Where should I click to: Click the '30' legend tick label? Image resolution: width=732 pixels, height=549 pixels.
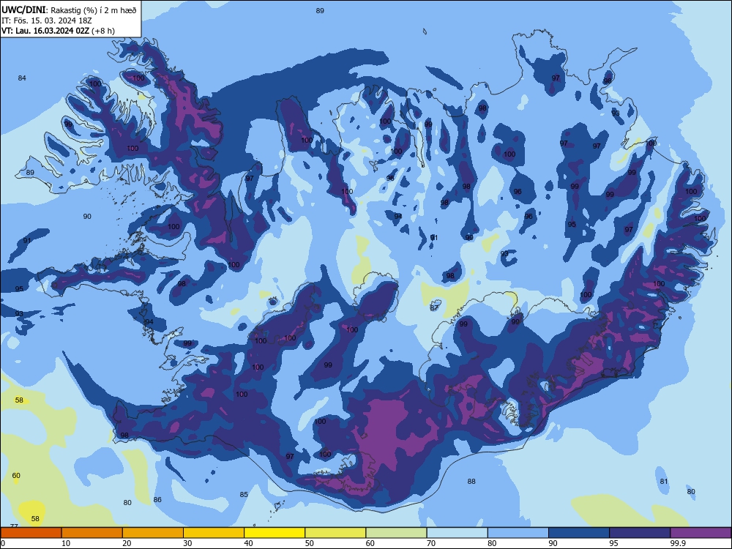tap(187, 543)
